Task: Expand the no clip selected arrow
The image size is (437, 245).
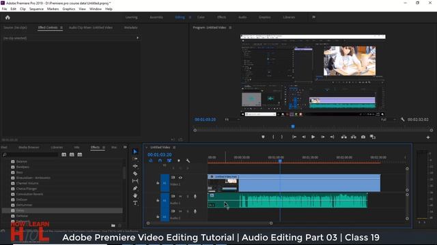Action: point(137,38)
